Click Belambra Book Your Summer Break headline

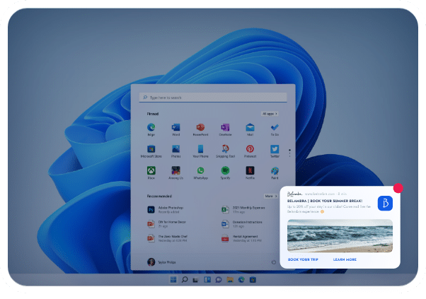[x=325, y=201]
